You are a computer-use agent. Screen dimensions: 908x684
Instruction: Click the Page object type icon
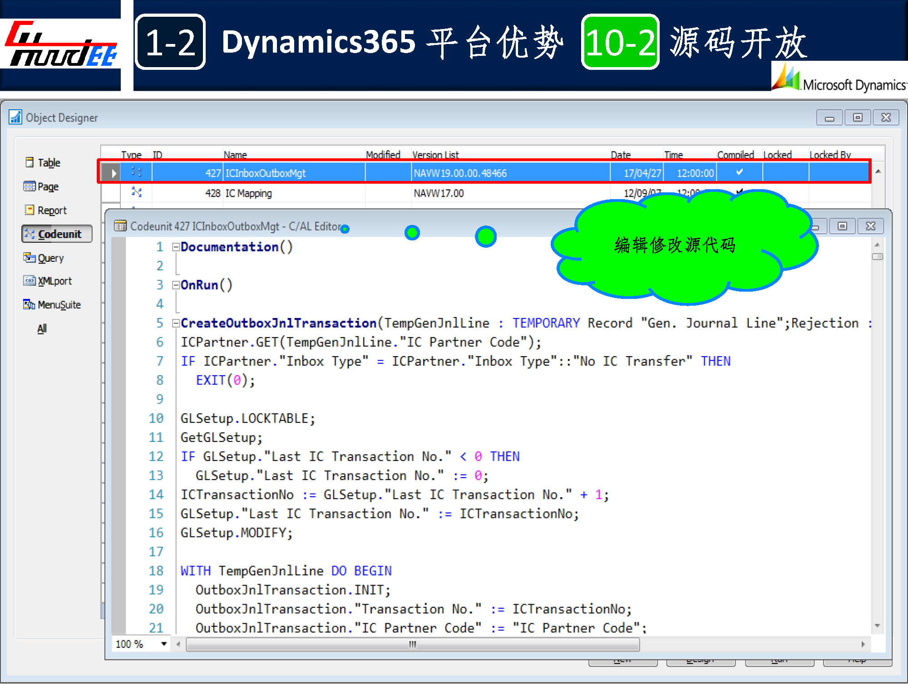tap(29, 186)
